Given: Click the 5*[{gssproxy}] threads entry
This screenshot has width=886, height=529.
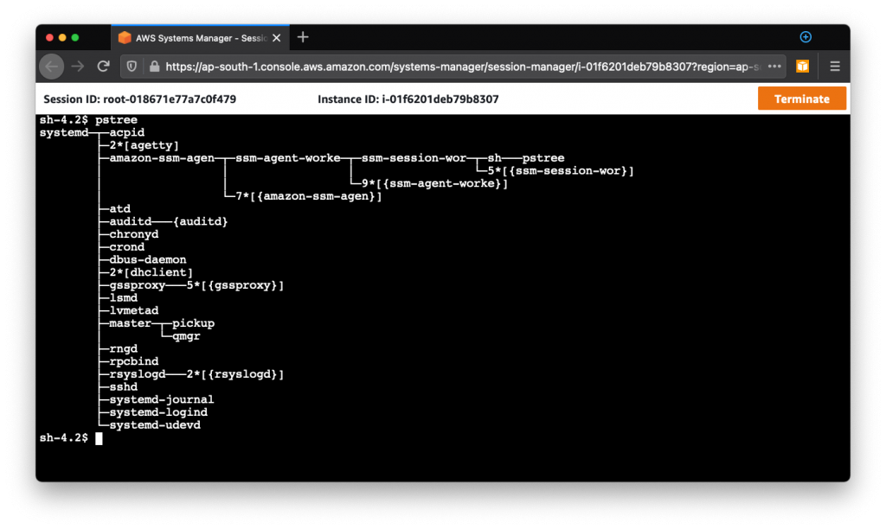Looking at the screenshot, I should coord(235,285).
